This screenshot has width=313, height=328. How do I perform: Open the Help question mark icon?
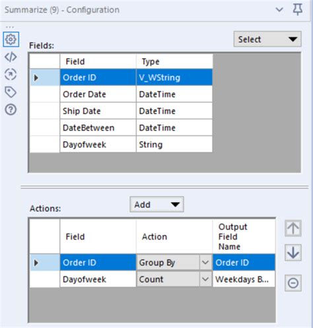[x=11, y=110]
